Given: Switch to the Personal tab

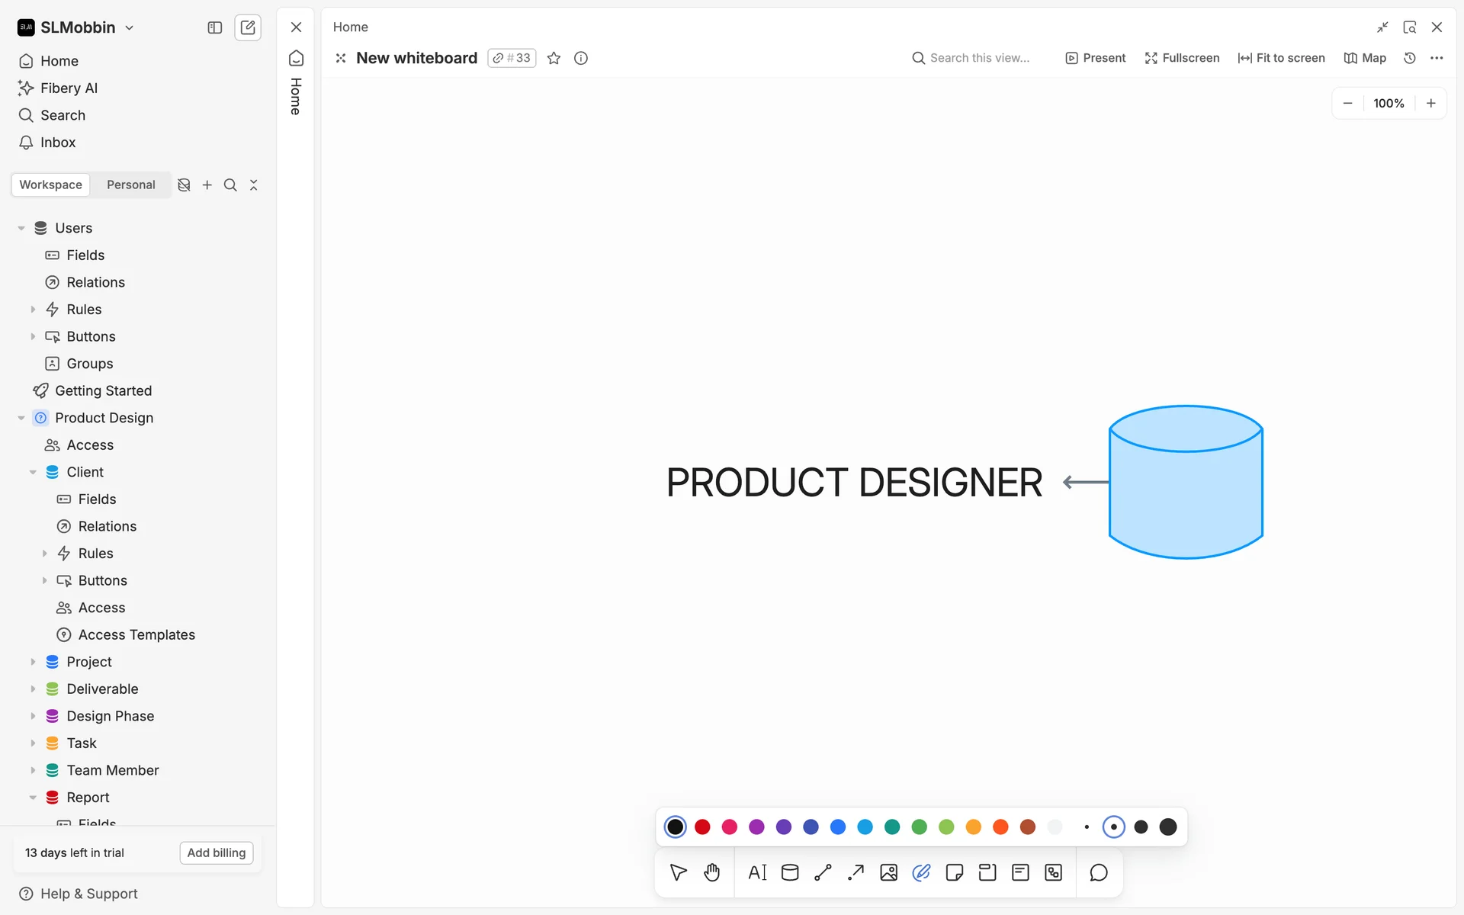Looking at the screenshot, I should coord(130,185).
